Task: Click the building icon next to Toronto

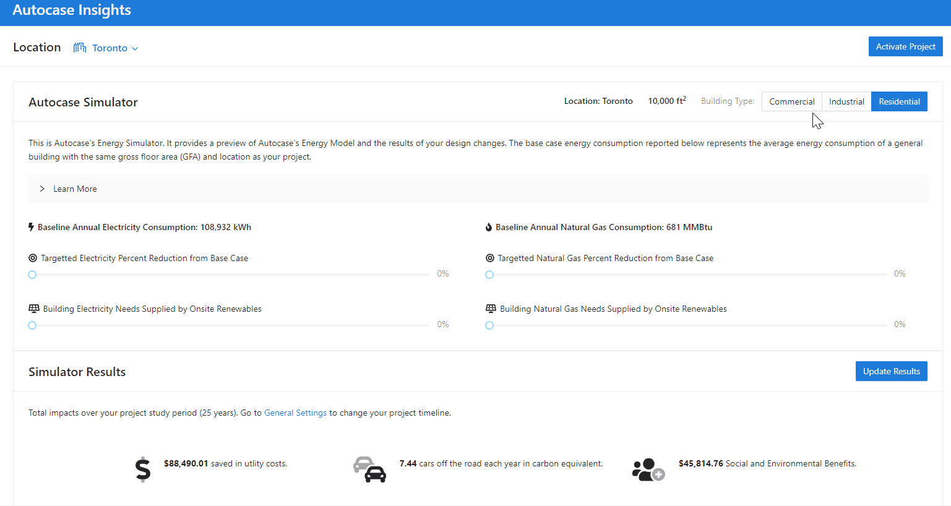Action: (x=80, y=48)
